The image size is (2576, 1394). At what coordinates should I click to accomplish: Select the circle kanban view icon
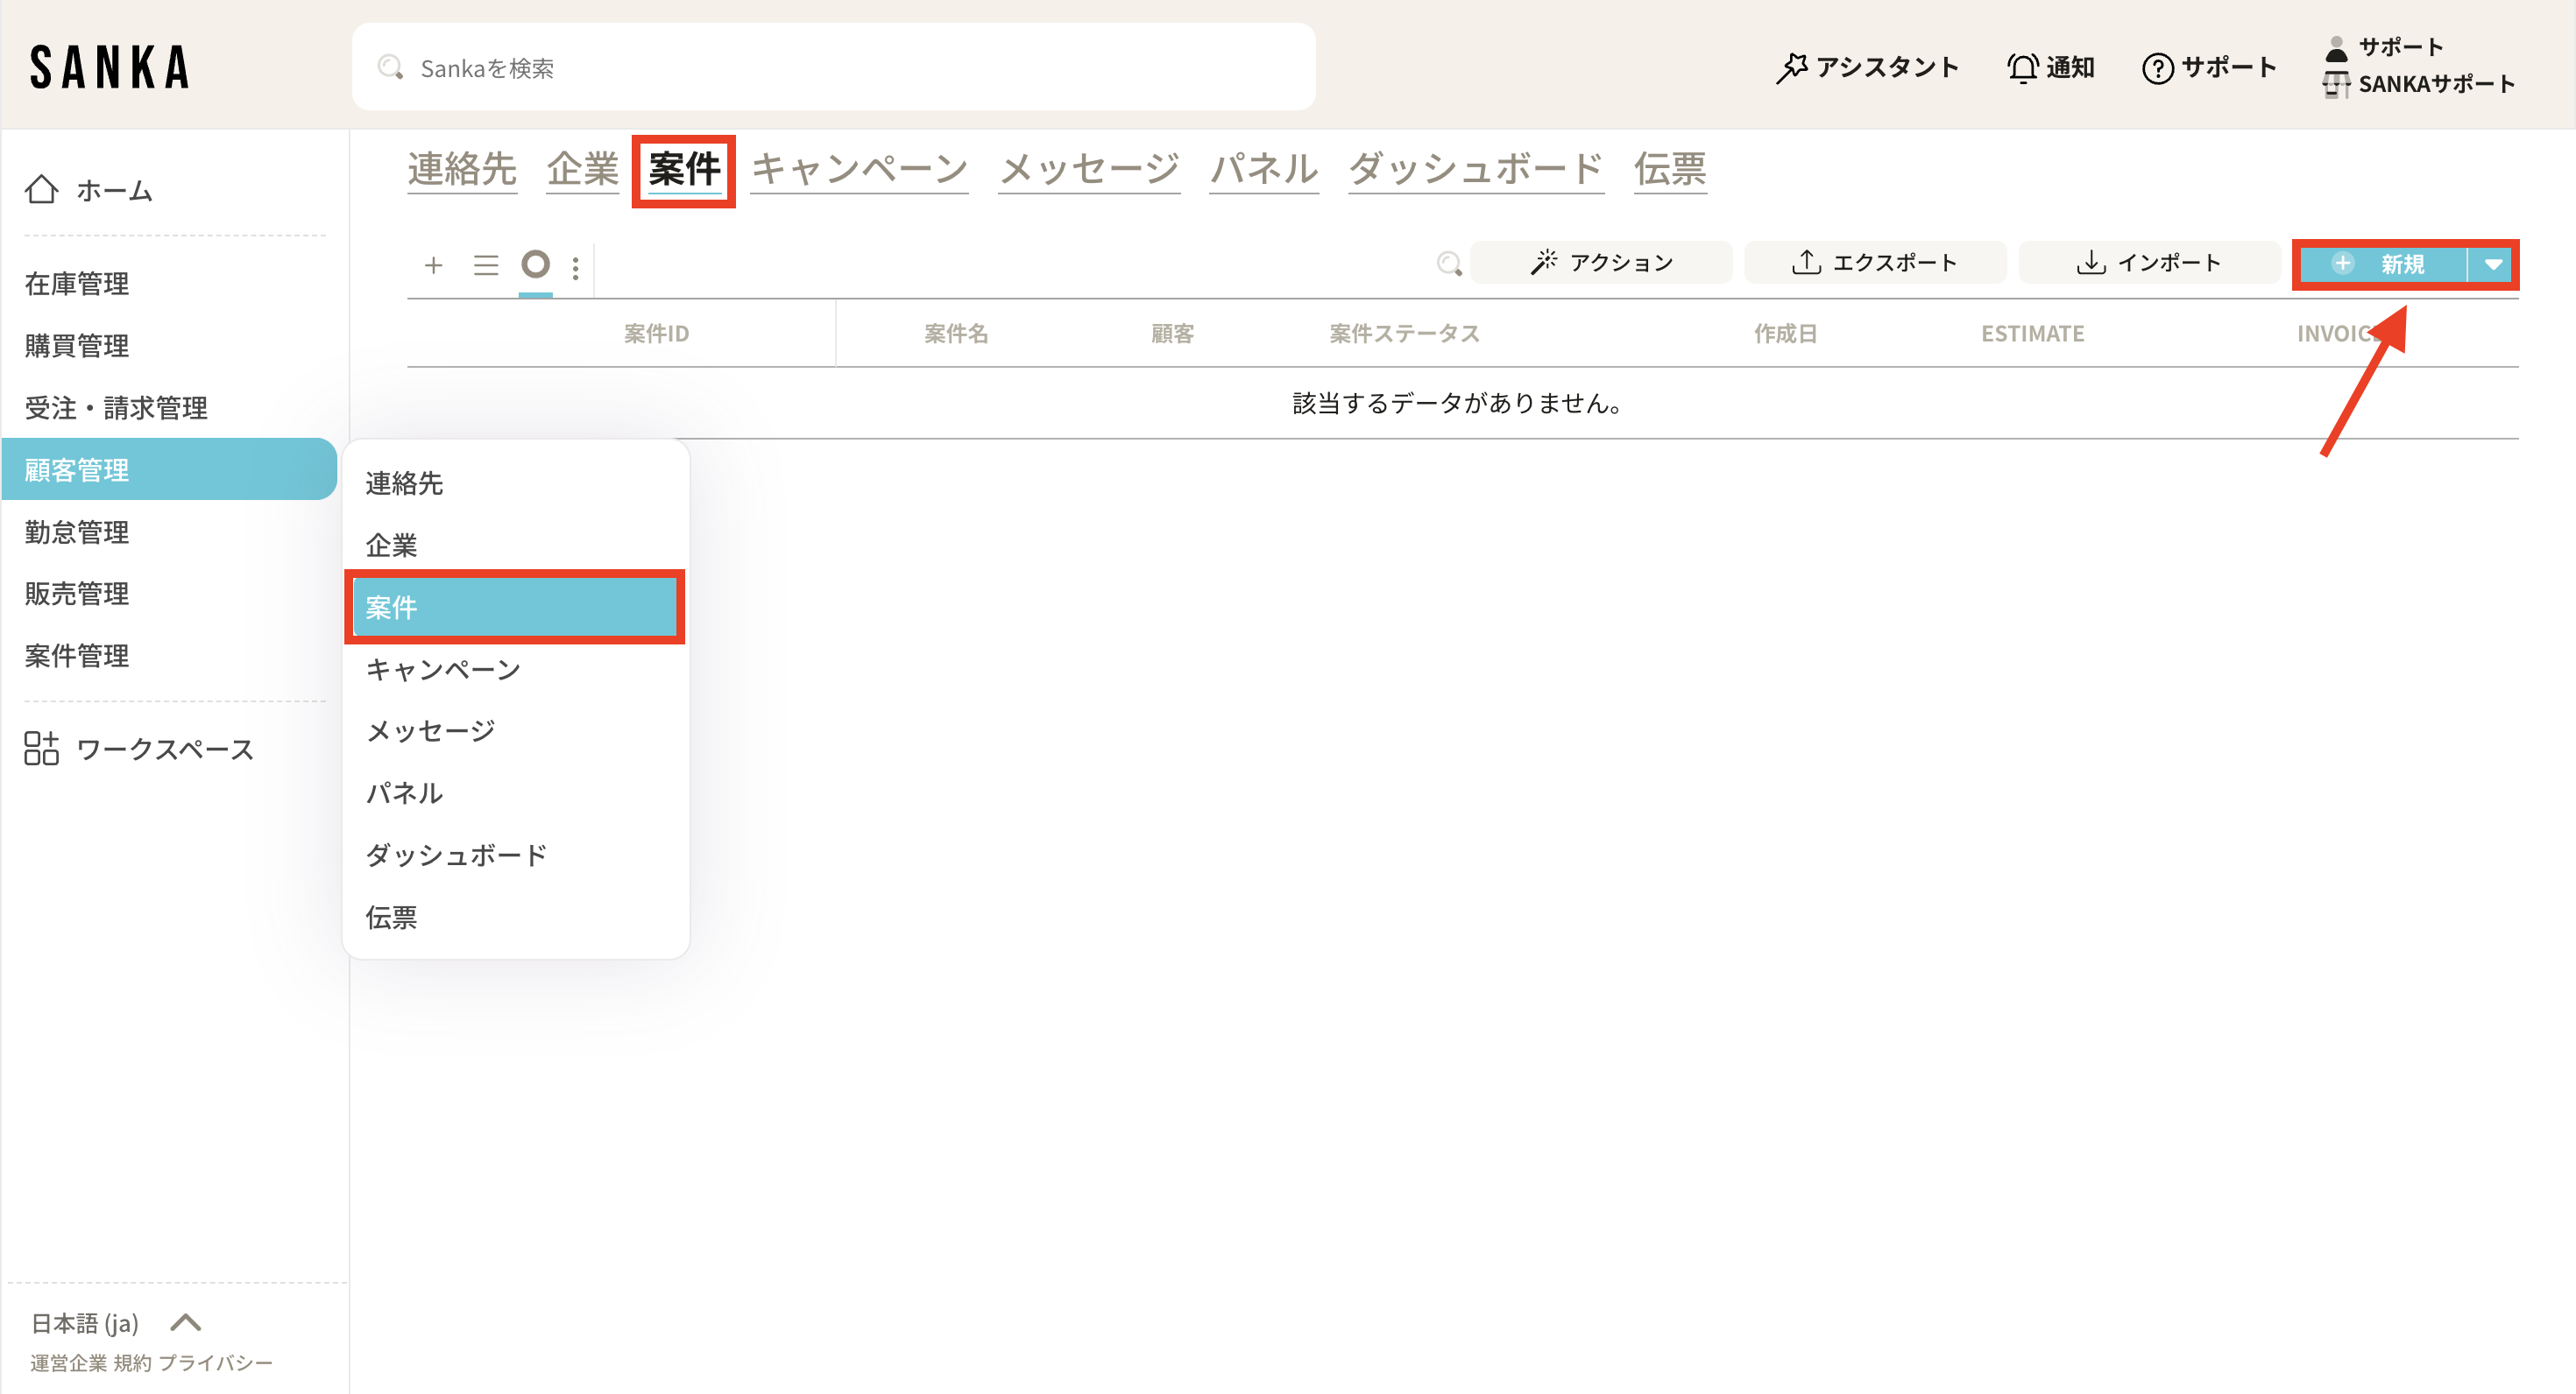[x=536, y=264]
